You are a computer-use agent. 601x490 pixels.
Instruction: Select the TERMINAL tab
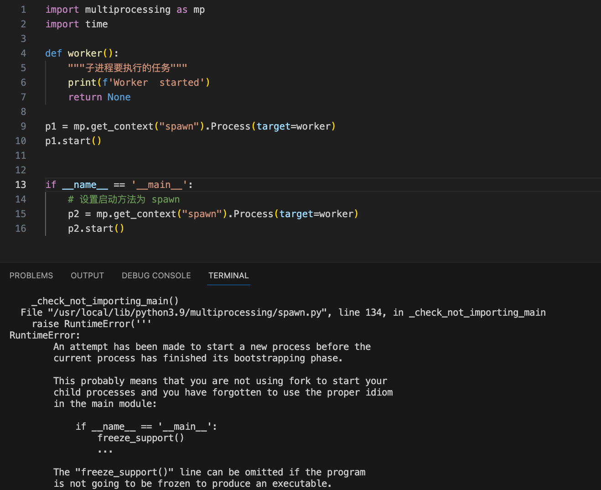click(x=228, y=276)
